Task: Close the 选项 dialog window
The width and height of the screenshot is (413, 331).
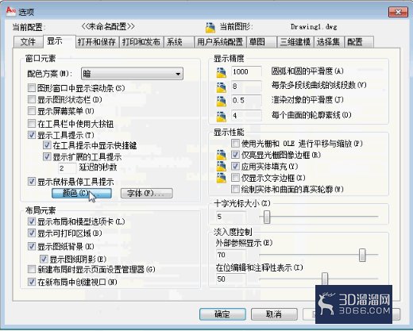Action: pos(398,12)
